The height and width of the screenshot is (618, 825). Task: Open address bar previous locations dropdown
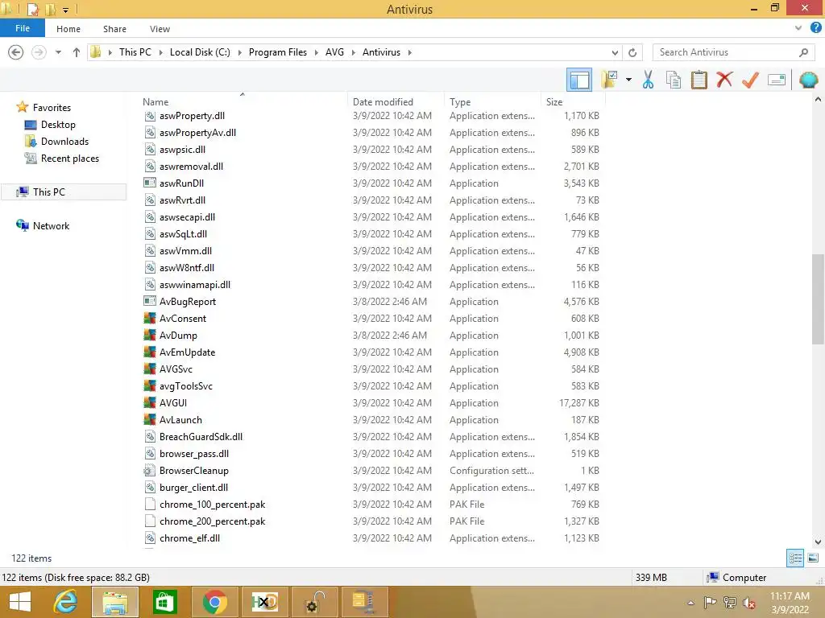click(615, 52)
